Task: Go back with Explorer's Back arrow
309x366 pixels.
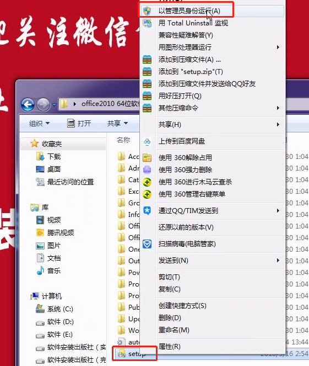Action: coord(28,104)
